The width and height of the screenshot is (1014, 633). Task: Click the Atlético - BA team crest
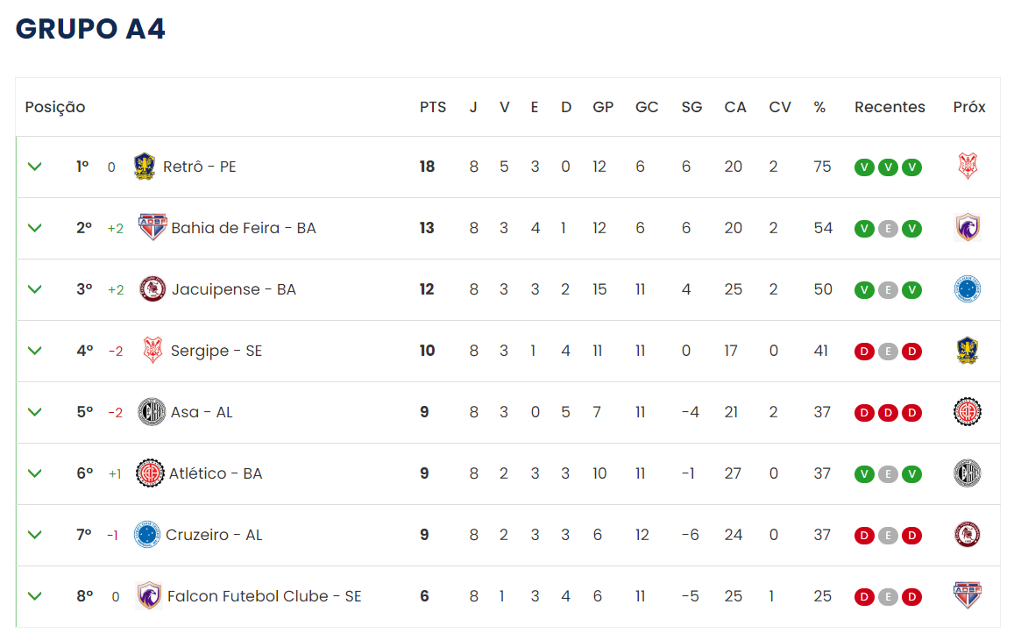150,473
